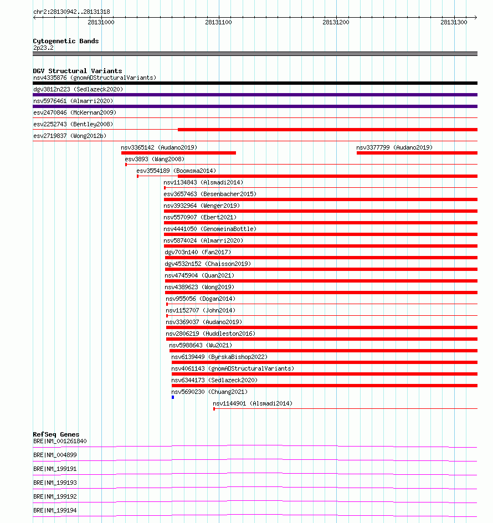The width and height of the screenshot is (493, 523).
Task: Open esv3657463 (Besenbacher2015) variant
Action: [210, 194]
